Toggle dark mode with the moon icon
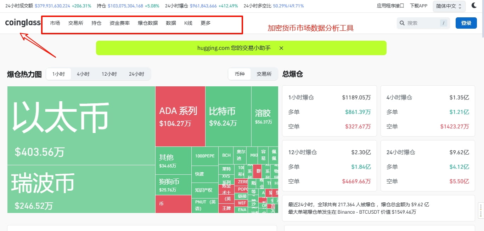 [x=475, y=5]
